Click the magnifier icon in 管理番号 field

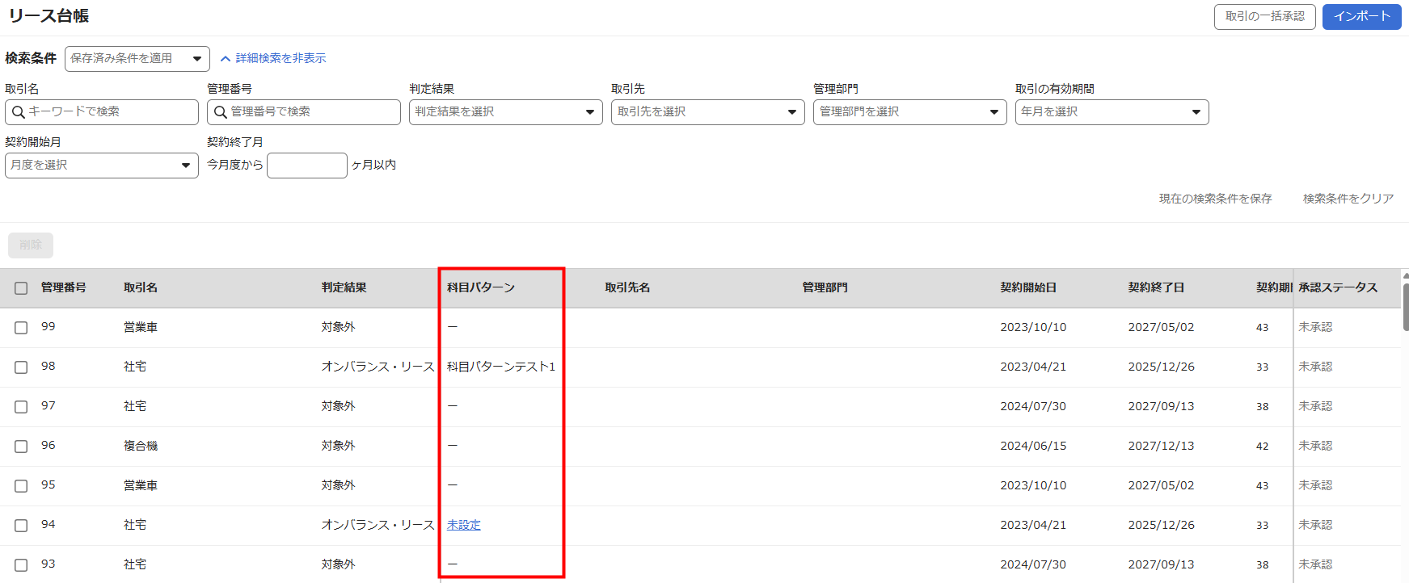pyautogui.click(x=220, y=112)
